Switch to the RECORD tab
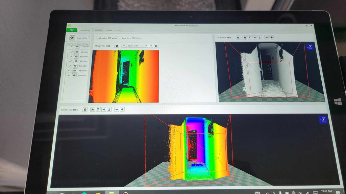 pyautogui.click(x=98, y=30)
